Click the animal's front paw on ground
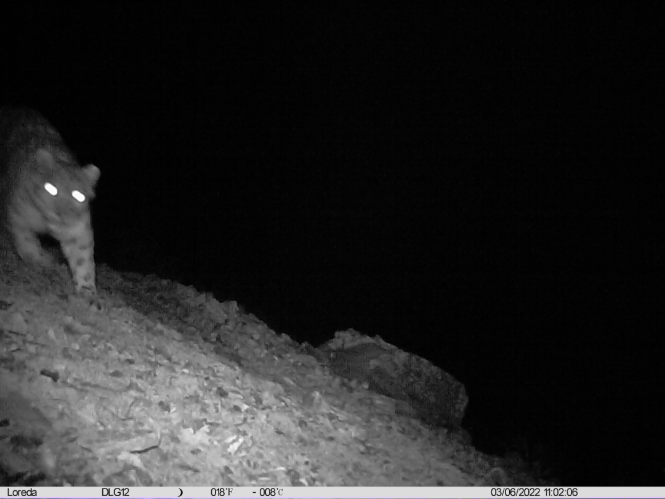The width and height of the screenshot is (665, 499). coord(85,288)
